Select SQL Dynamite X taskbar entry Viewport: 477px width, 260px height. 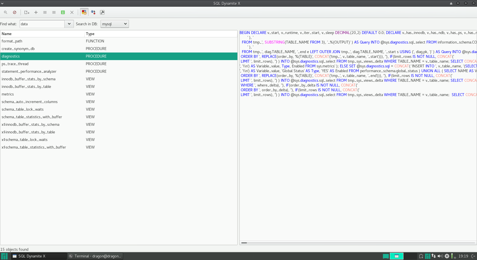39,256
